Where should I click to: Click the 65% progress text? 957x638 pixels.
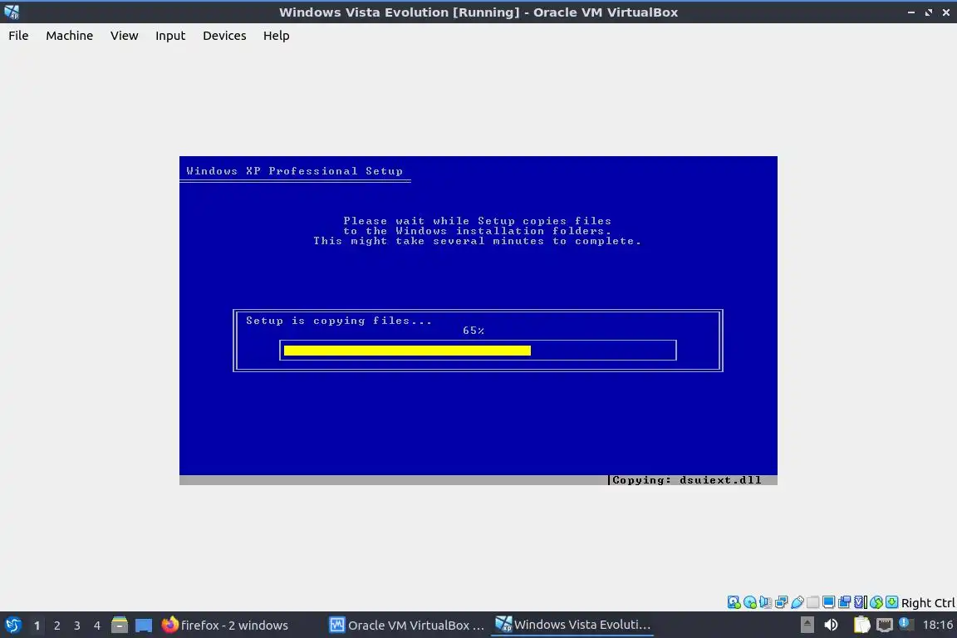(x=473, y=331)
